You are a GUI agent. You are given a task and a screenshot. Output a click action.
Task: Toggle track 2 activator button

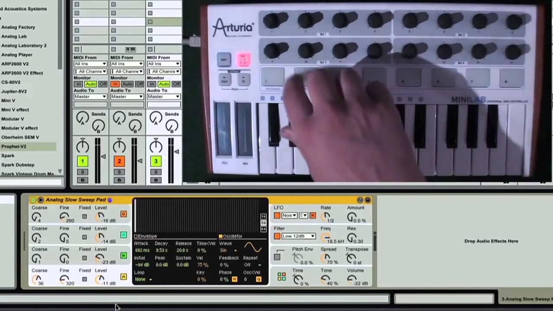pos(119,162)
